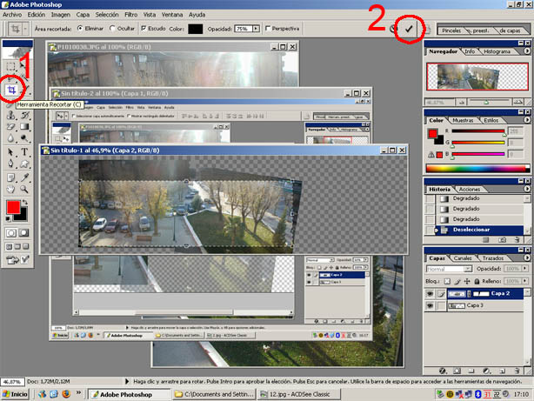The height and width of the screenshot is (401, 534).
Task: Select the Crop tool (Recortar)
Action: (x=11, y=90)
